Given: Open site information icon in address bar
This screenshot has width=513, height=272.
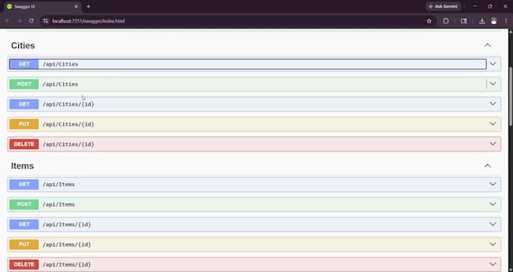Looking at the screenshot, I should (x=46, y=21).
